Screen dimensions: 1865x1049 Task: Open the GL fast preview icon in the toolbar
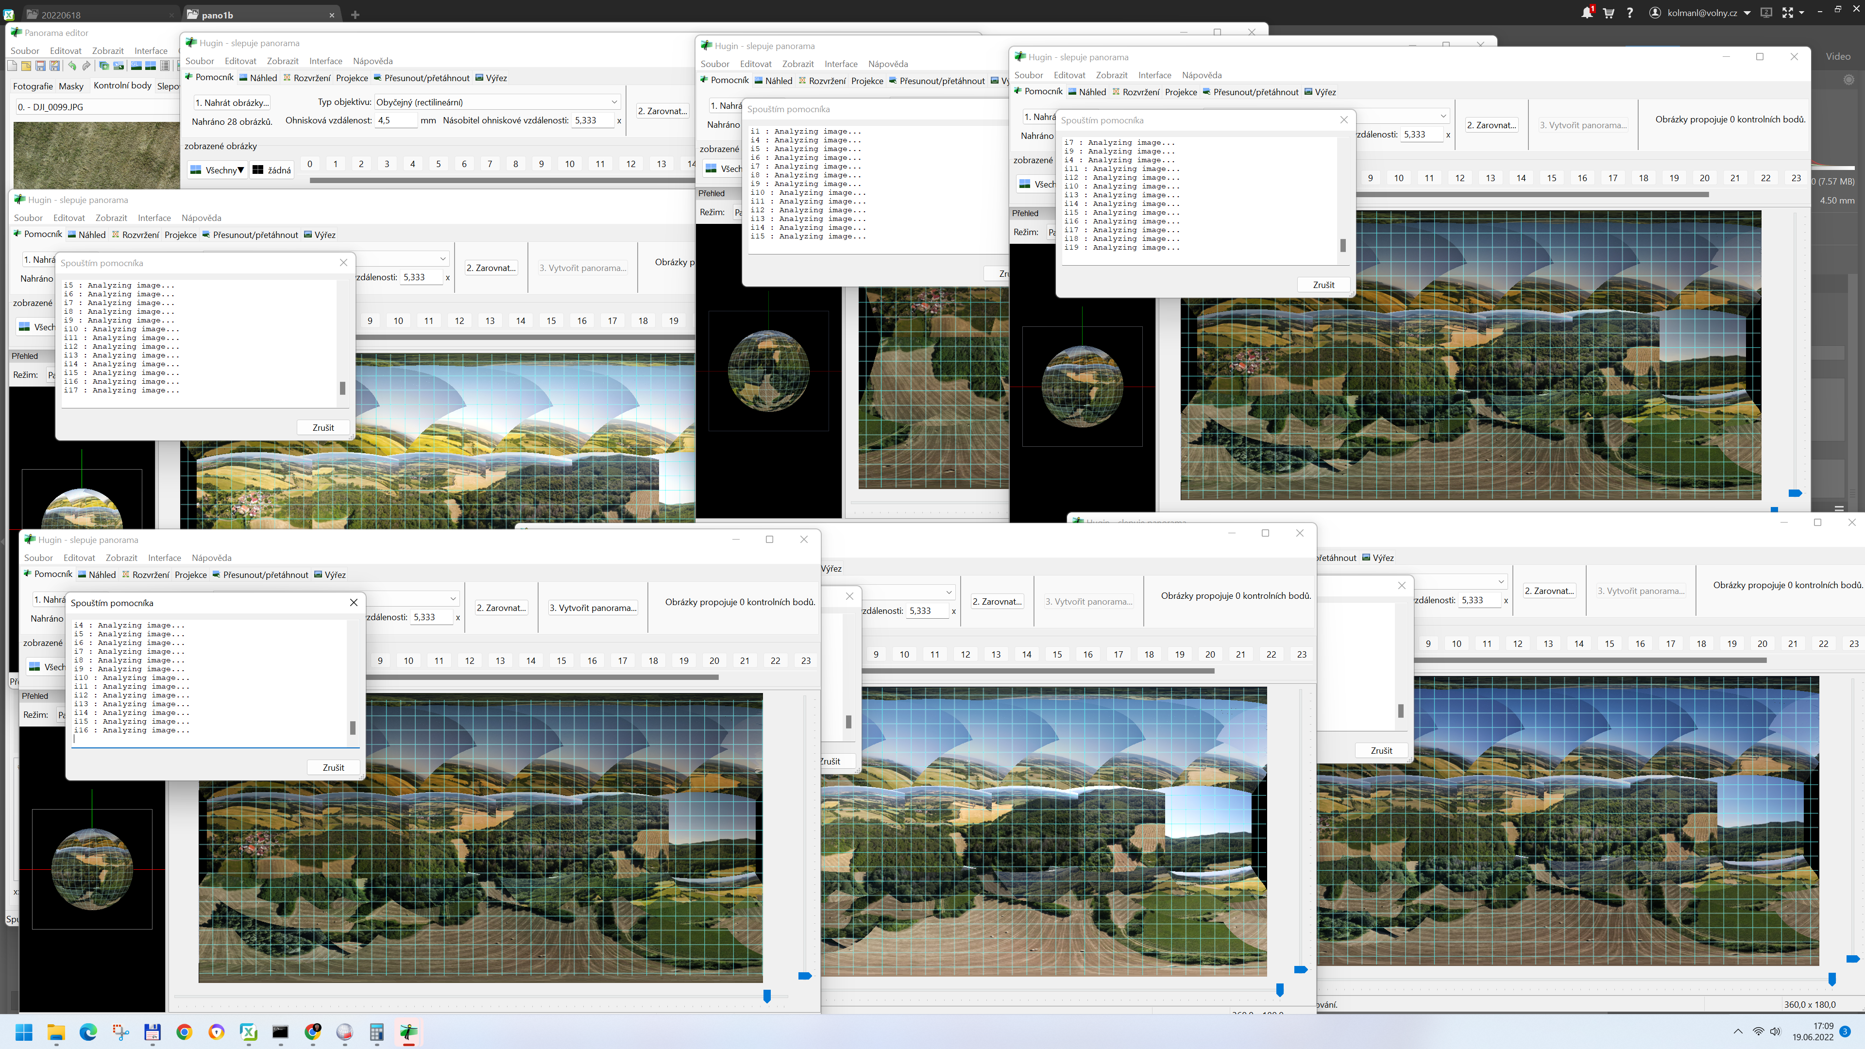tap(136, 66)
